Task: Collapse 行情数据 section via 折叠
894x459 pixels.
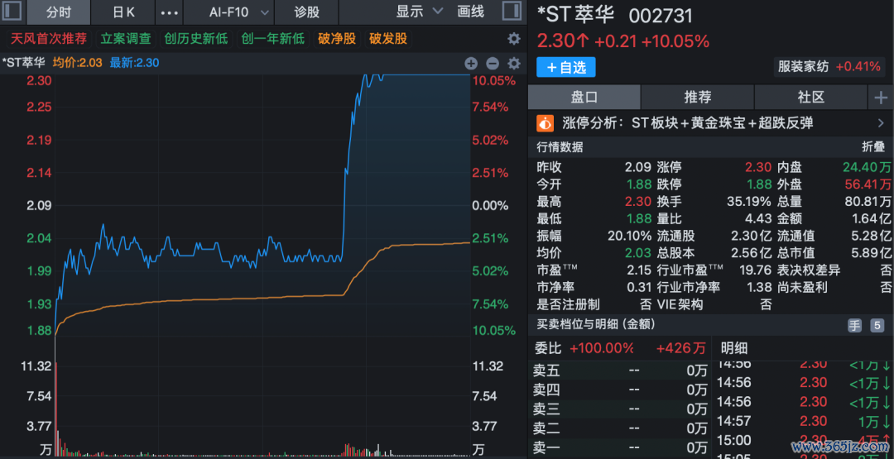Action: 873,147
